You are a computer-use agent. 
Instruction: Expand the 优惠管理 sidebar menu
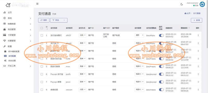30,41
